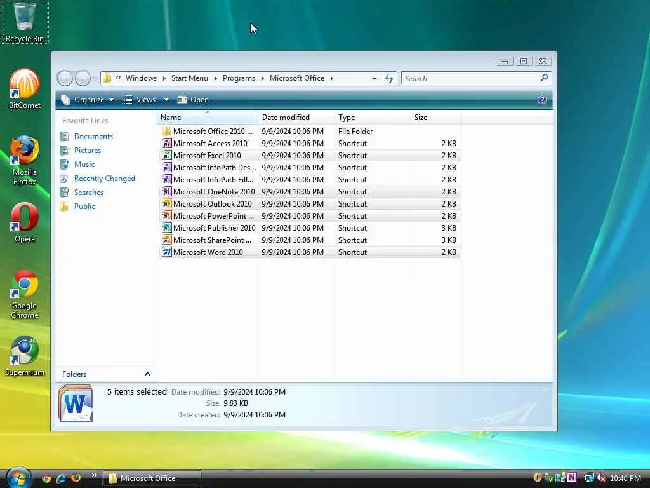Select the Microsoft OneNote 2010 shortcut icon

167,192
